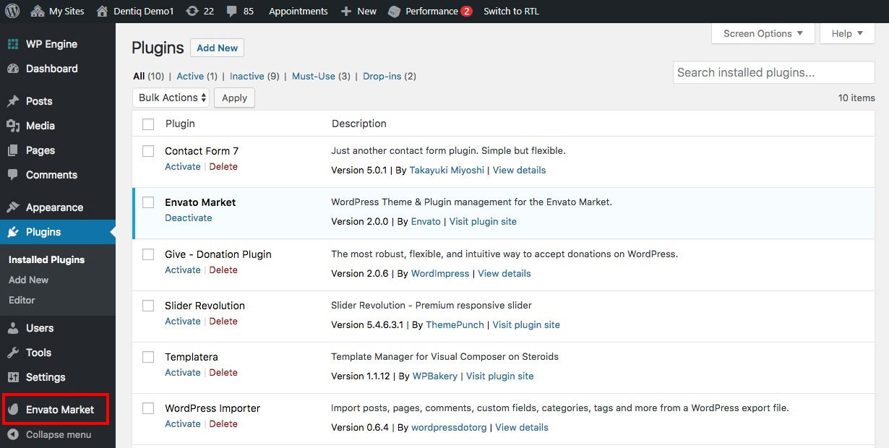Click the Dentiq Demo1 home icon

[103, 11]
